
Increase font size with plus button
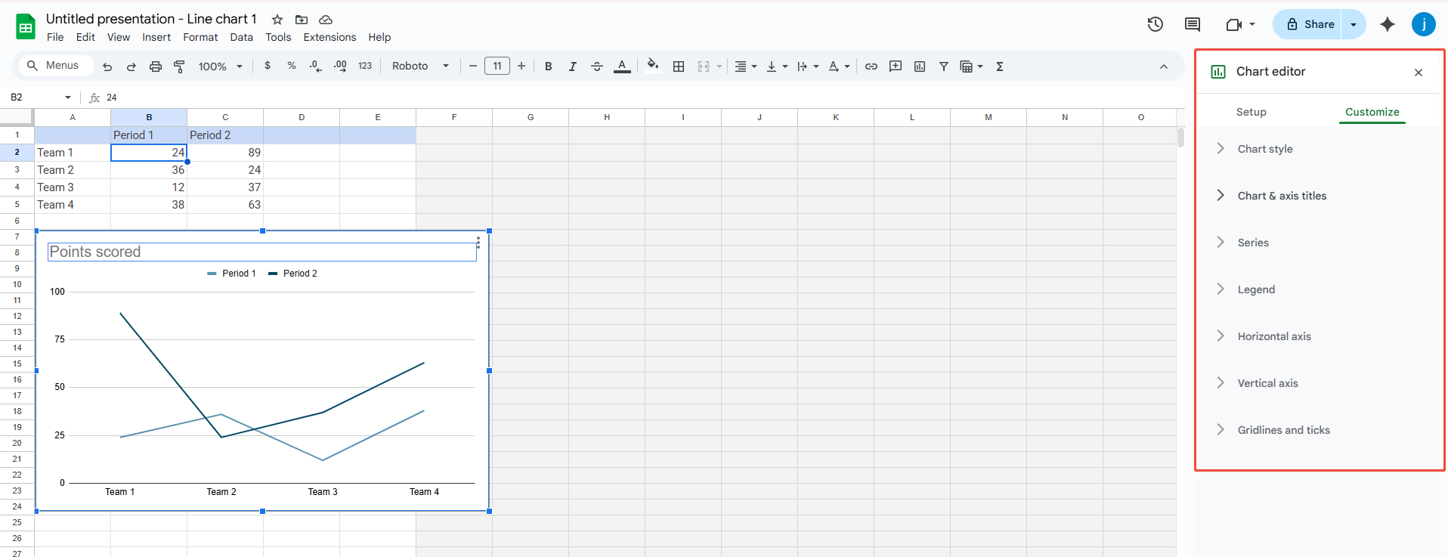coord(521,67)
